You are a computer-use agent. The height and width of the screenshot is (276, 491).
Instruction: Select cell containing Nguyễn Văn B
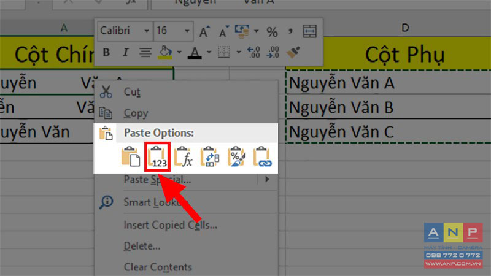tap(389, 107)
